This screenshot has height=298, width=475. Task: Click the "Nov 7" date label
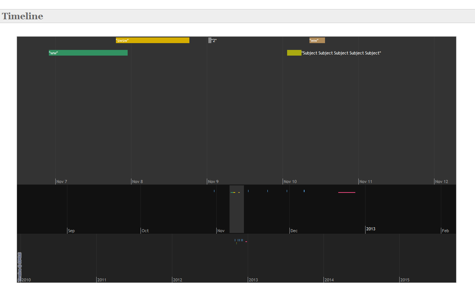click(x=62, y=182)
